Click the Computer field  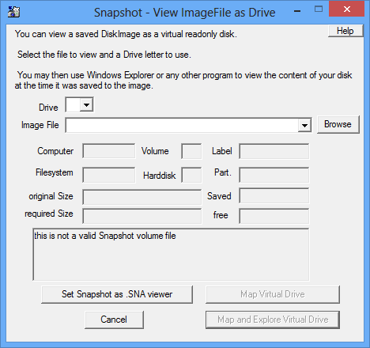click(x=109, y=151)
